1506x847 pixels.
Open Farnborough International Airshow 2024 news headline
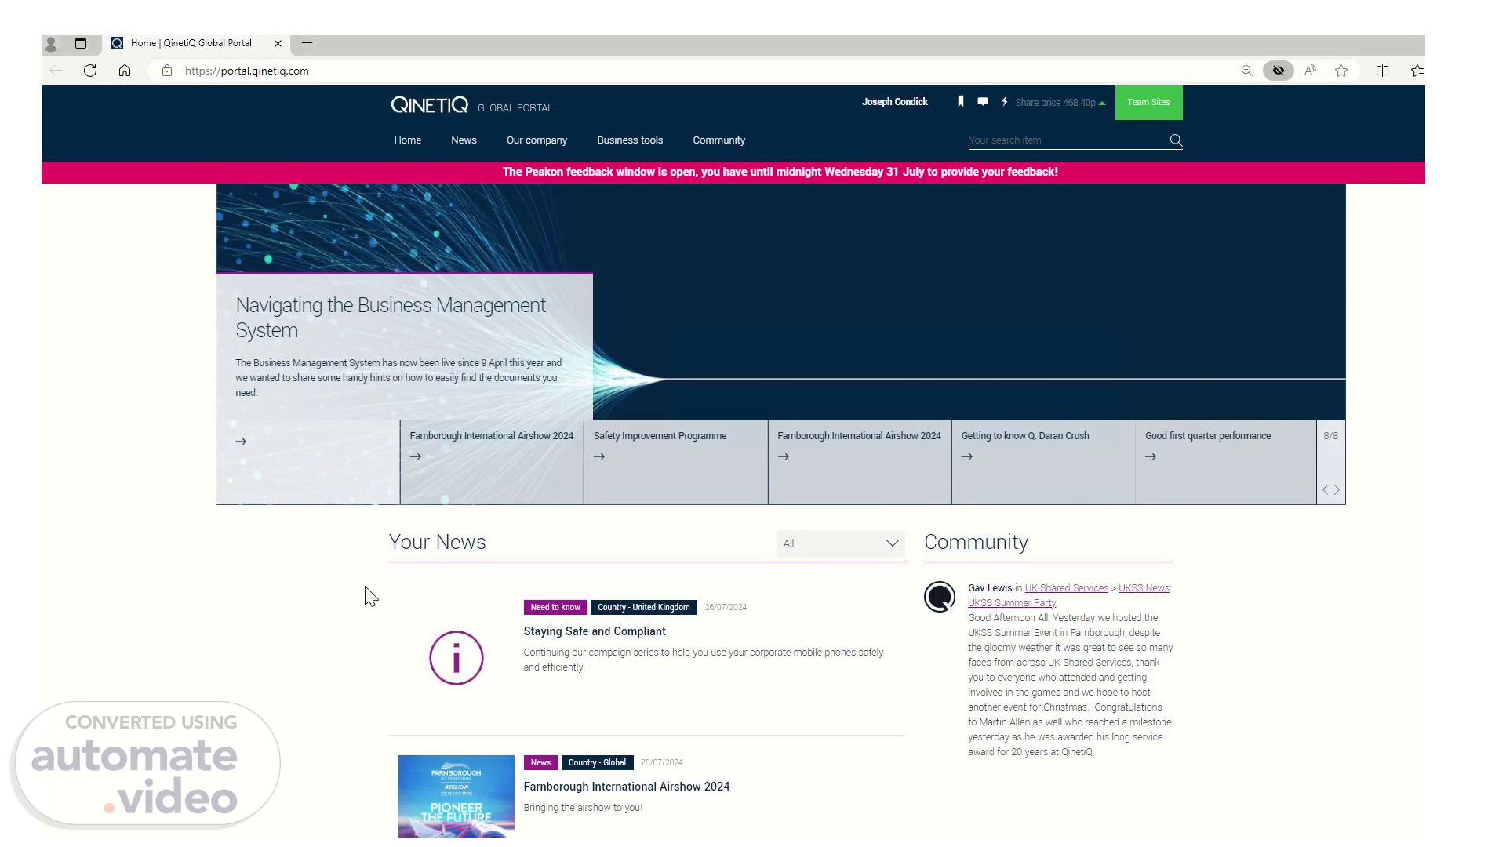tap(627, 787)
